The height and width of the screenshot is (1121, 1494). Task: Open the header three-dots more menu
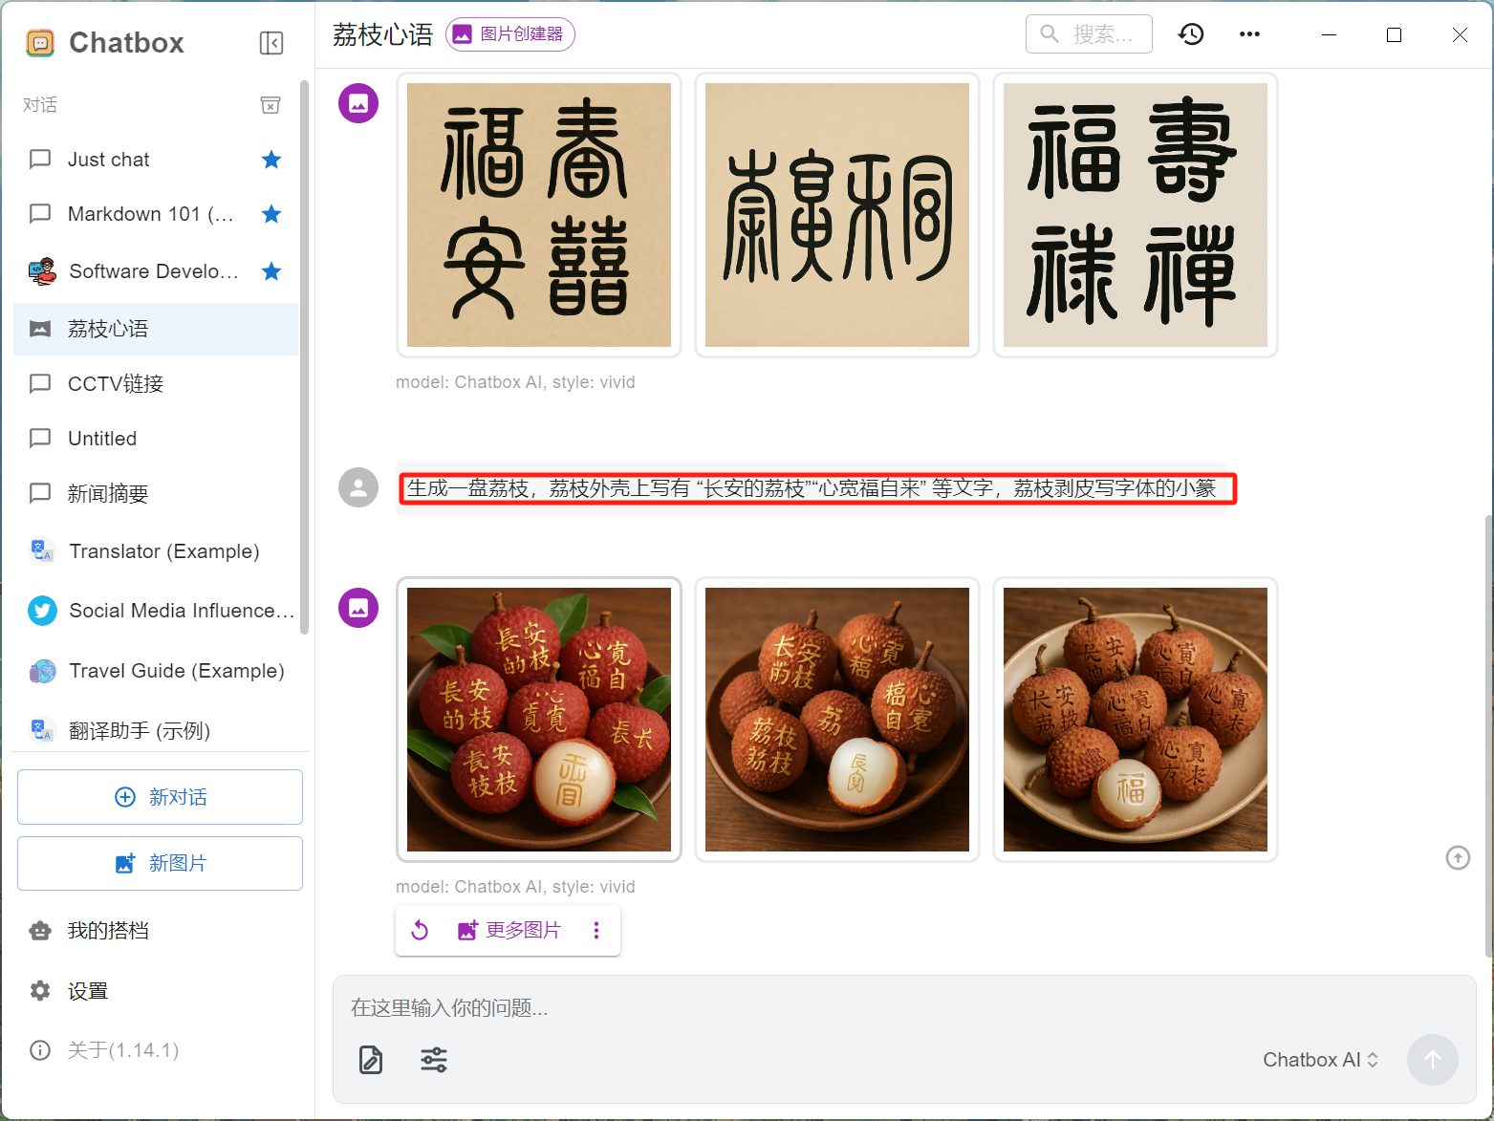(x=1249, y=34)
